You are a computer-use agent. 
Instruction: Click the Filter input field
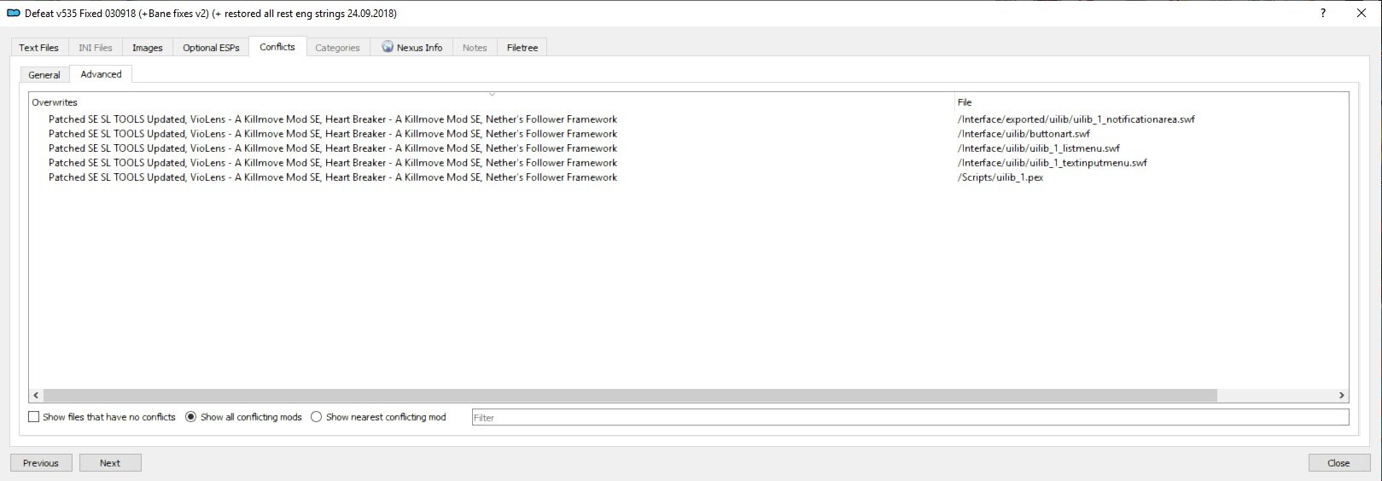tap(910, 417)
